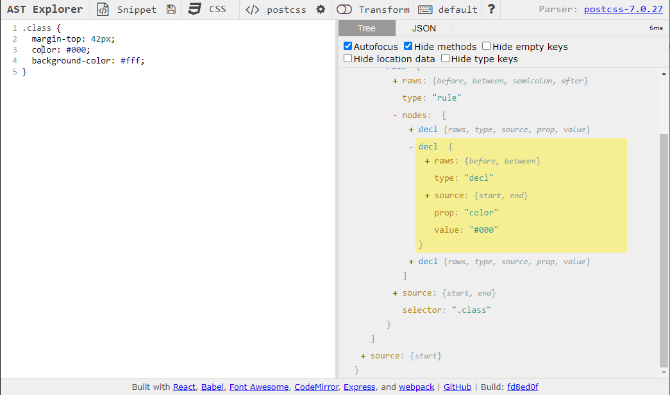Screen dimensions: 670x395
Task: Click the Snippet file-code icon
Action: pos(103,10)
